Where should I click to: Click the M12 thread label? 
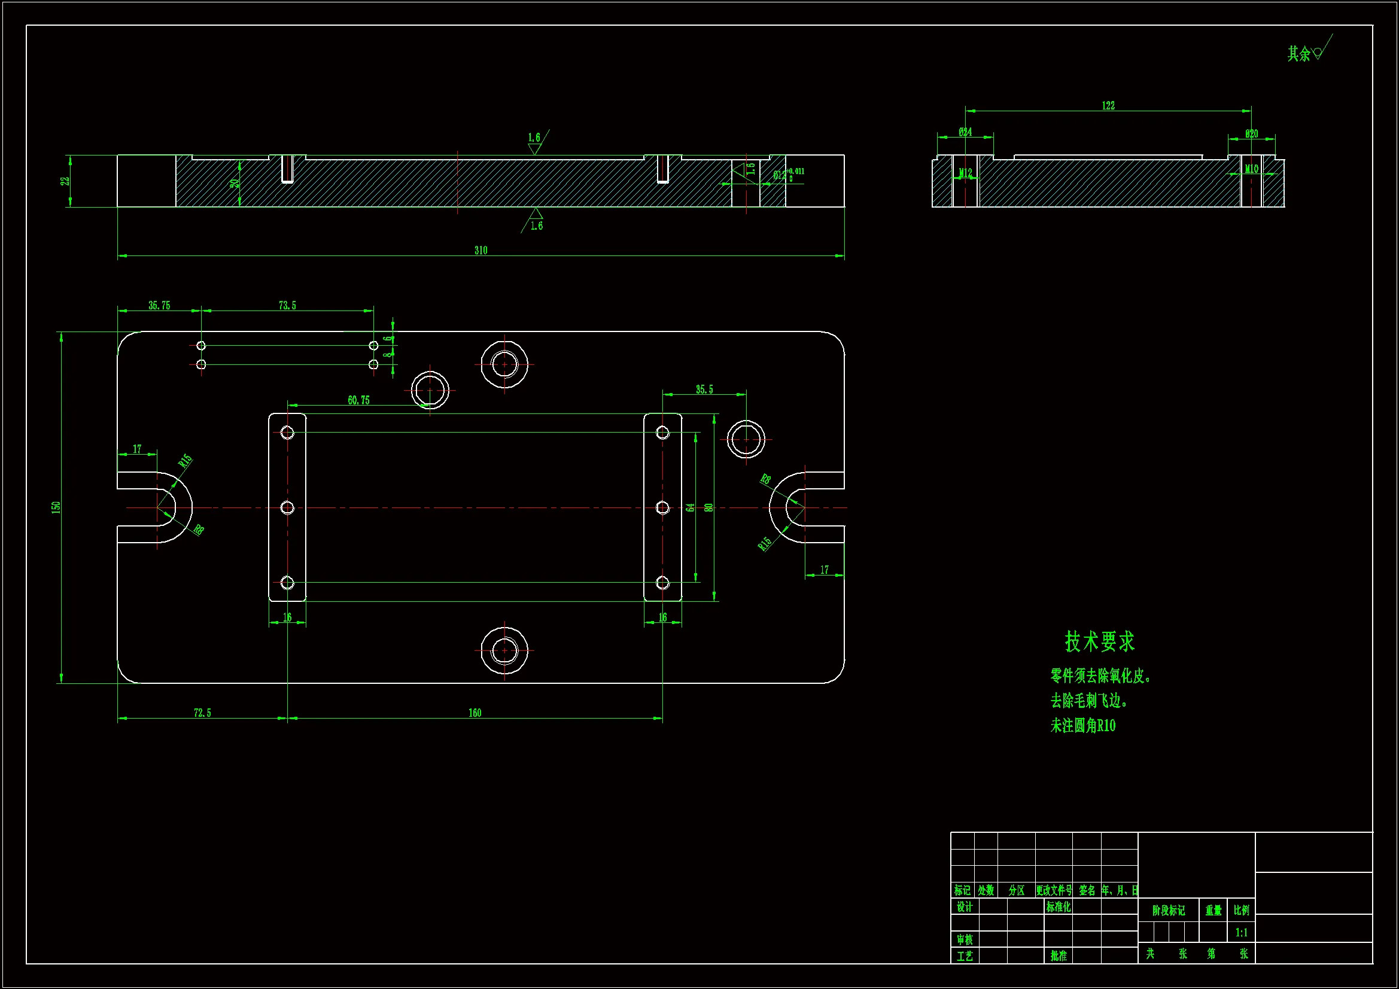tap(965, 173)
